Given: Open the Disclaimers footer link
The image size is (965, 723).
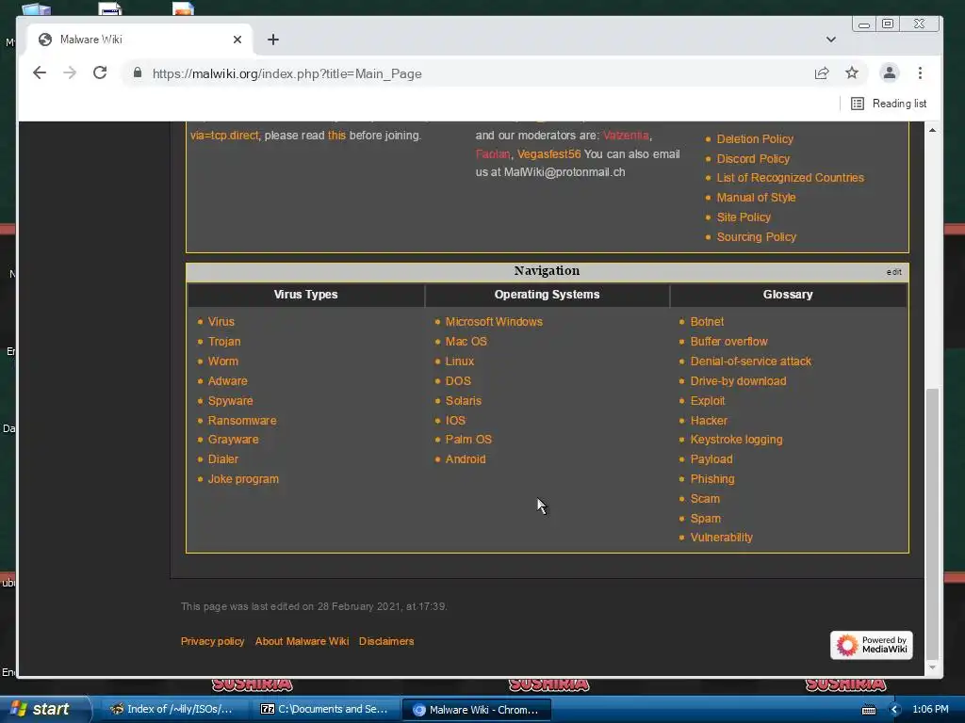Looking at the screenshot, I should 385,641.
